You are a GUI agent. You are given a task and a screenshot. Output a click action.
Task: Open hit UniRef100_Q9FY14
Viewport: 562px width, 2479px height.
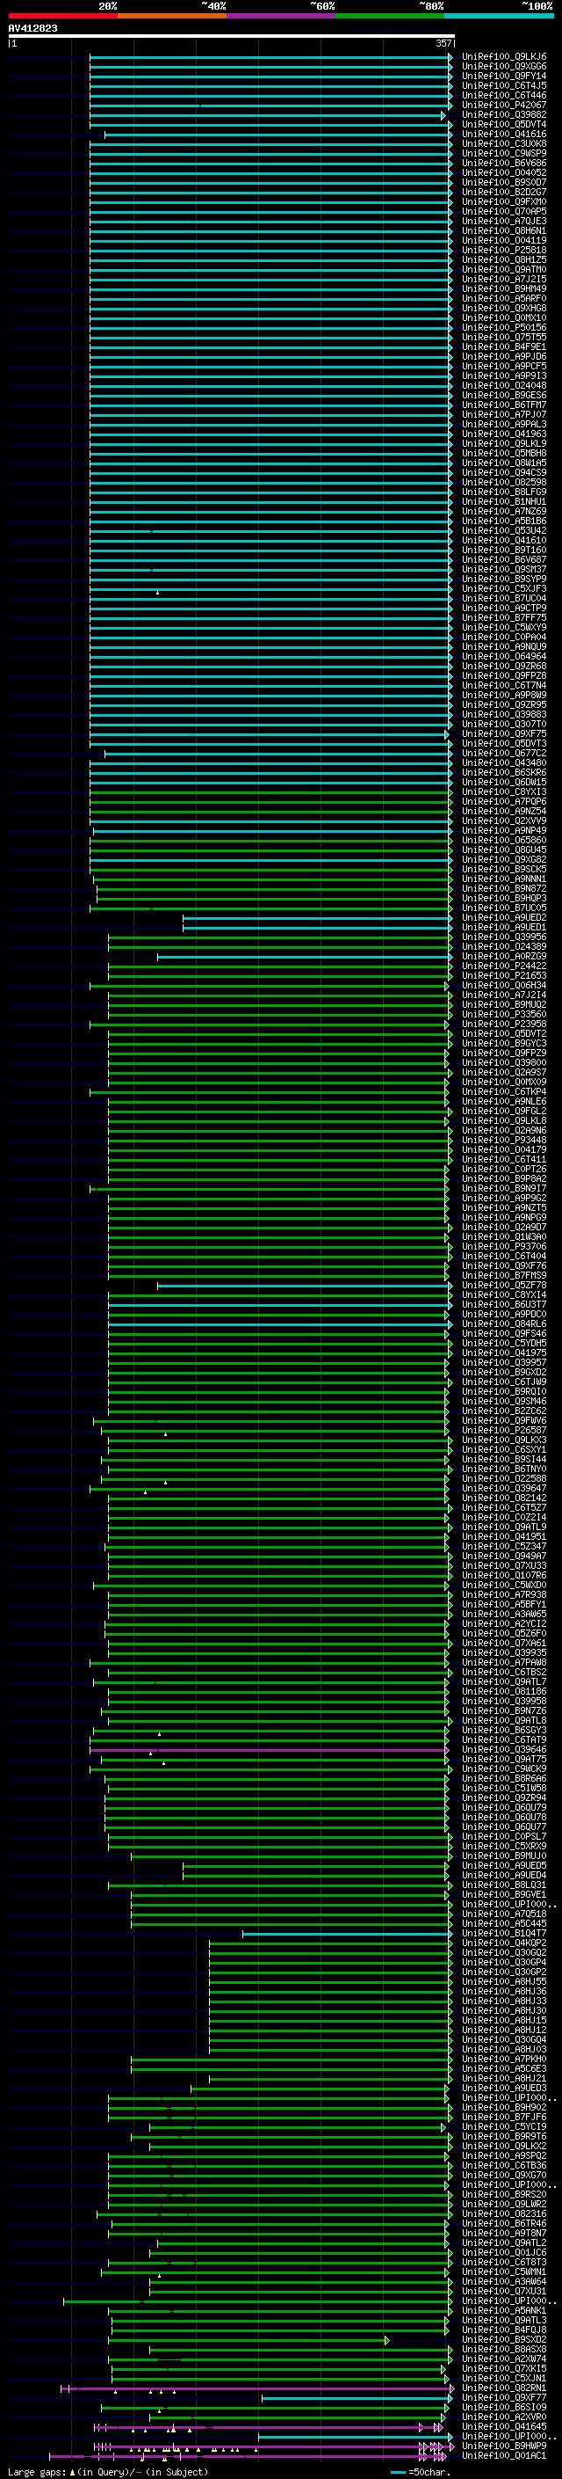click(504, 76)
